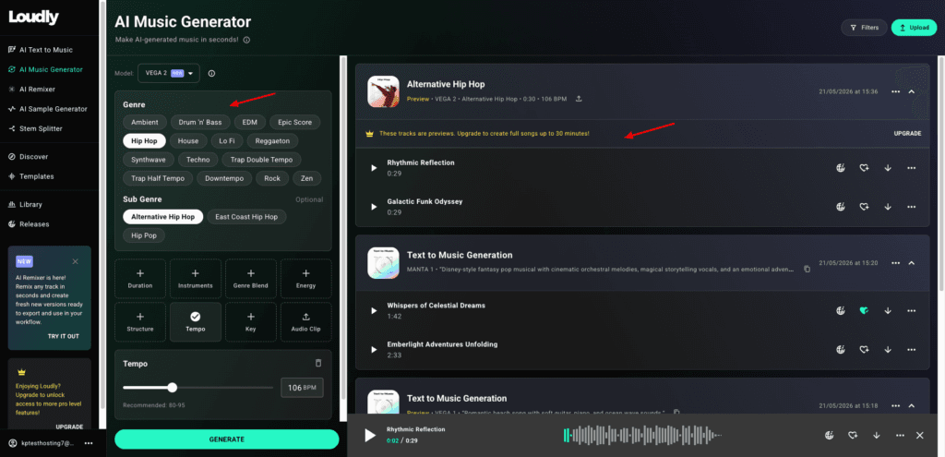The height and width of the screenshot is (457, 945).
Task: Favorite track in the bottom player bar
Action: click(853, 435)
